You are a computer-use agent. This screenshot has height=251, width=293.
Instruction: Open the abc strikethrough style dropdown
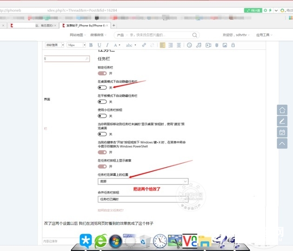tap(135, 45)
